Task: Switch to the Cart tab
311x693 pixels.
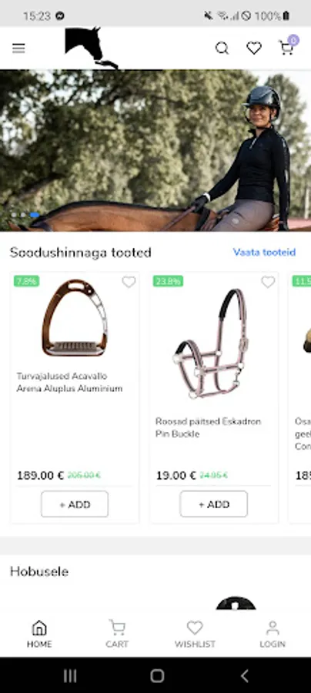Action: pos(117,634)
